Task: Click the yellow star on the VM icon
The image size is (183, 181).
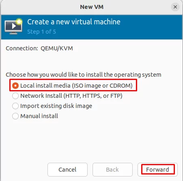Action: (x=19, y=22)
